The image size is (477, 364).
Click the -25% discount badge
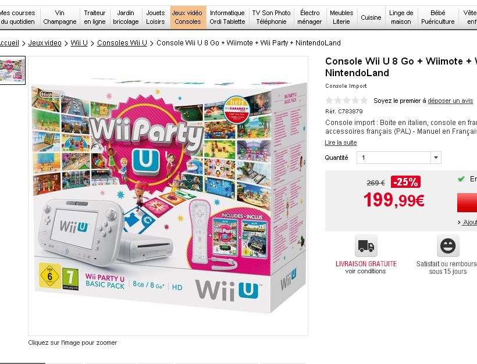coord(405,182)
